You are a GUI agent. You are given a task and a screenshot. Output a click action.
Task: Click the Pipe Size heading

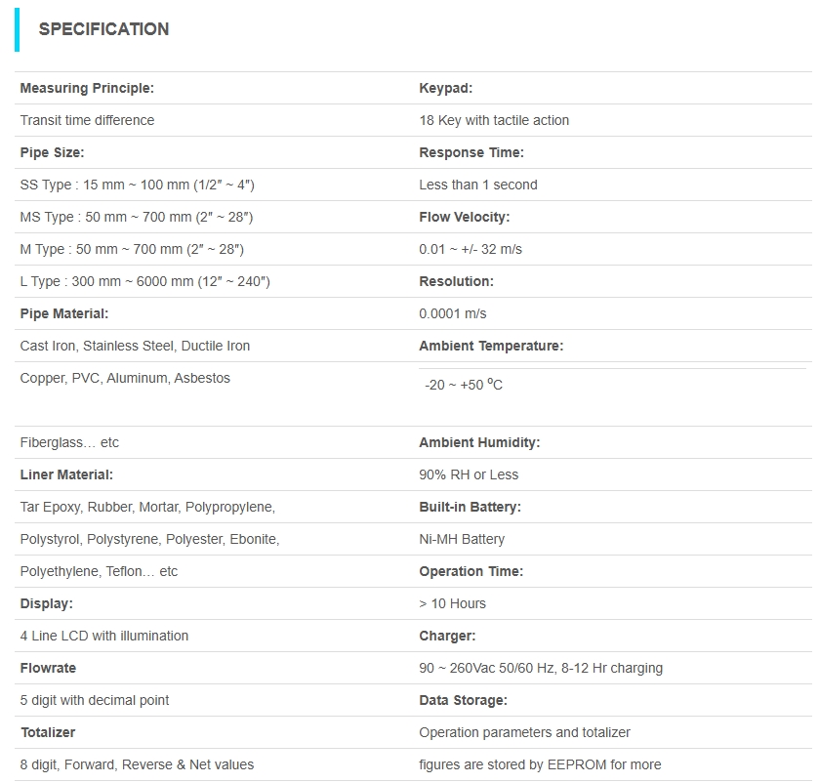pos(52,152)
